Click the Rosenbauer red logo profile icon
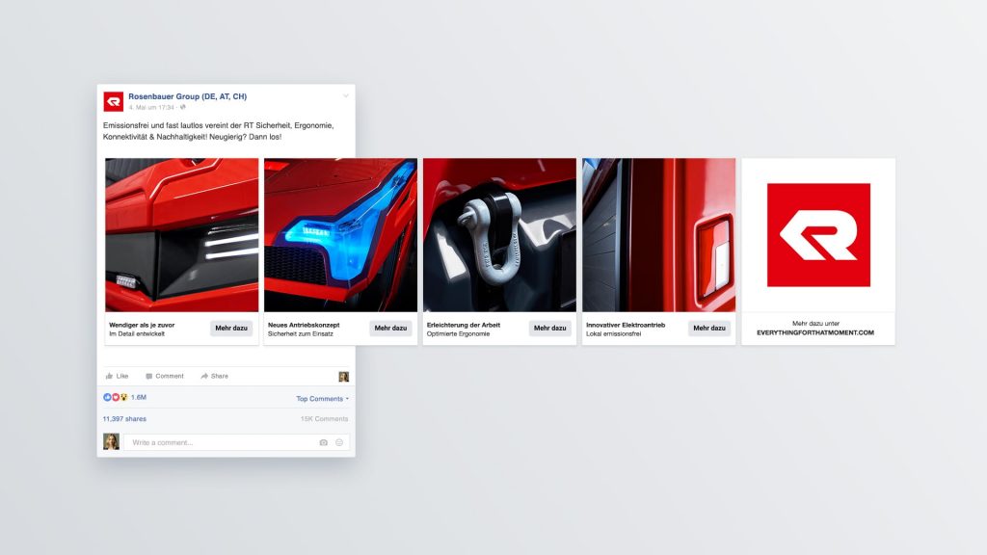The image size is (987, 555). tap(114, 101)
